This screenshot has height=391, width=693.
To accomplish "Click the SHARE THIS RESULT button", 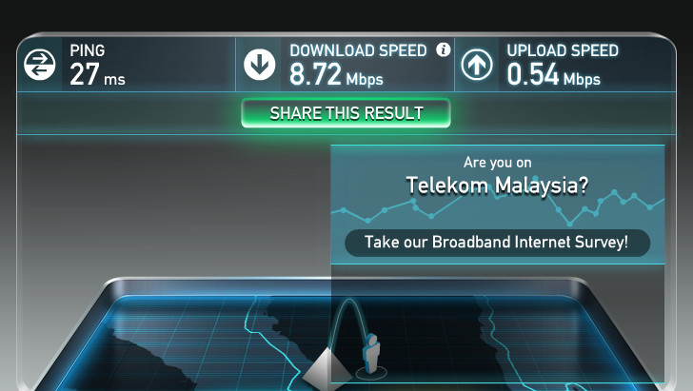I will 346,113.
